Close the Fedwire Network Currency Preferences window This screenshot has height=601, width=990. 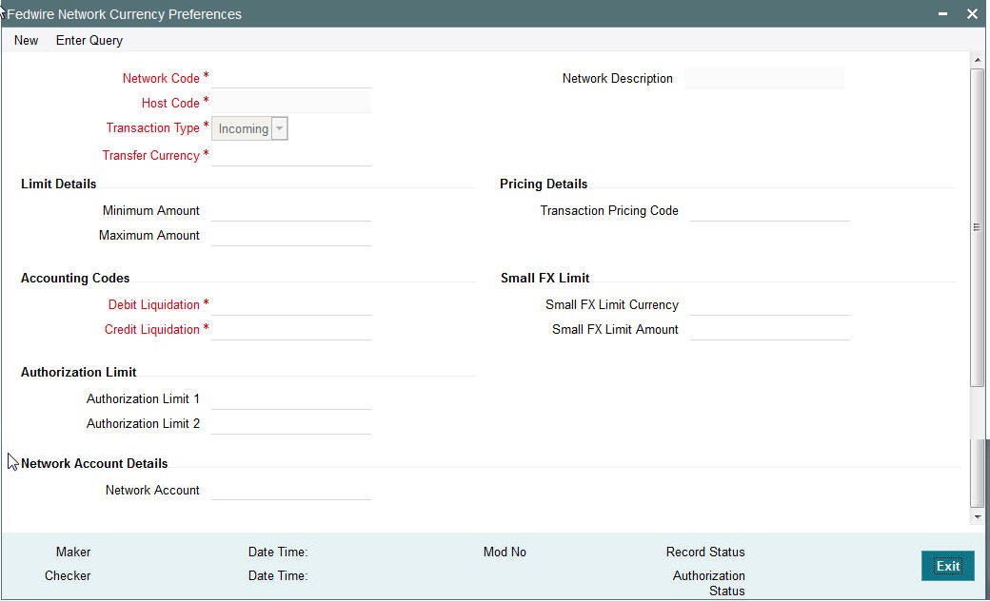point(972,13)
